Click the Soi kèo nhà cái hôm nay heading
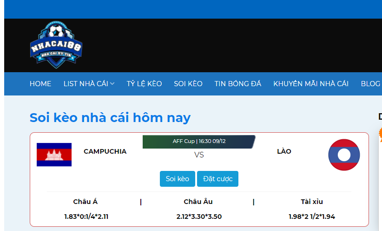The image size is (382, 231). pyautogui.click(x=110, y=117)
